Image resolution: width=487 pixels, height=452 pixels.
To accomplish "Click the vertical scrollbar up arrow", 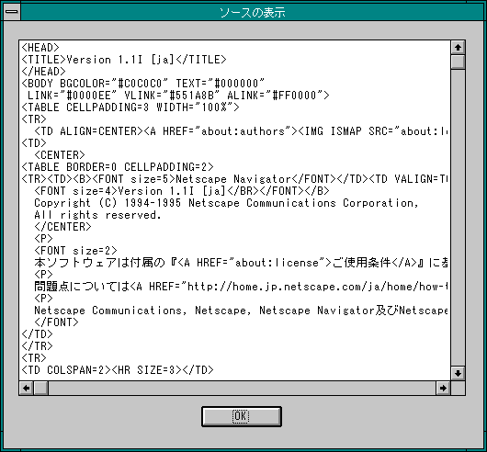I will click(x=458, y=48).
